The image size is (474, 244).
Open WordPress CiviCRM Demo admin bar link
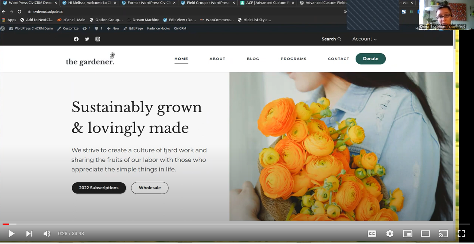(31, 28)
